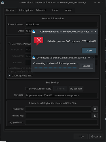Switch to the Subscriptions tab
The height and width of the screenshot is (142, 106).
(x=26, y=10)
